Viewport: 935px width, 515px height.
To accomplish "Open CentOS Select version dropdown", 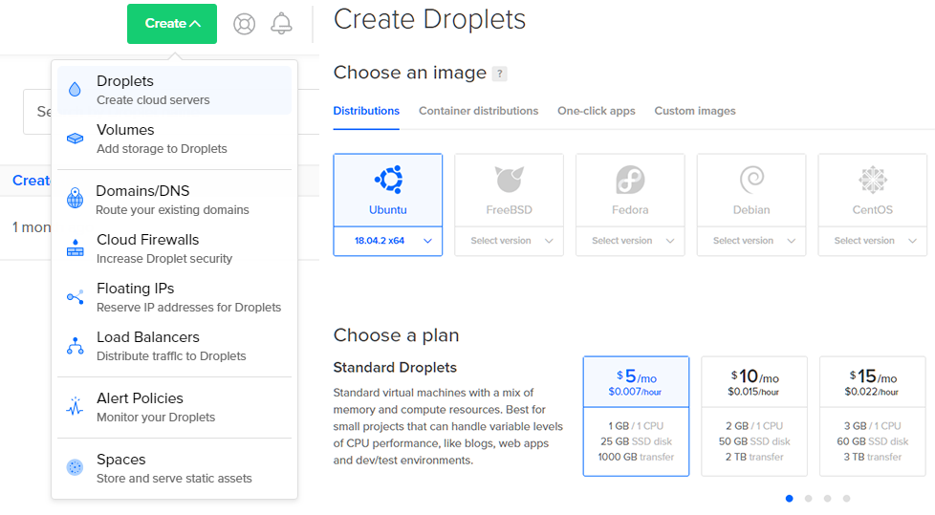I will 873,241.
